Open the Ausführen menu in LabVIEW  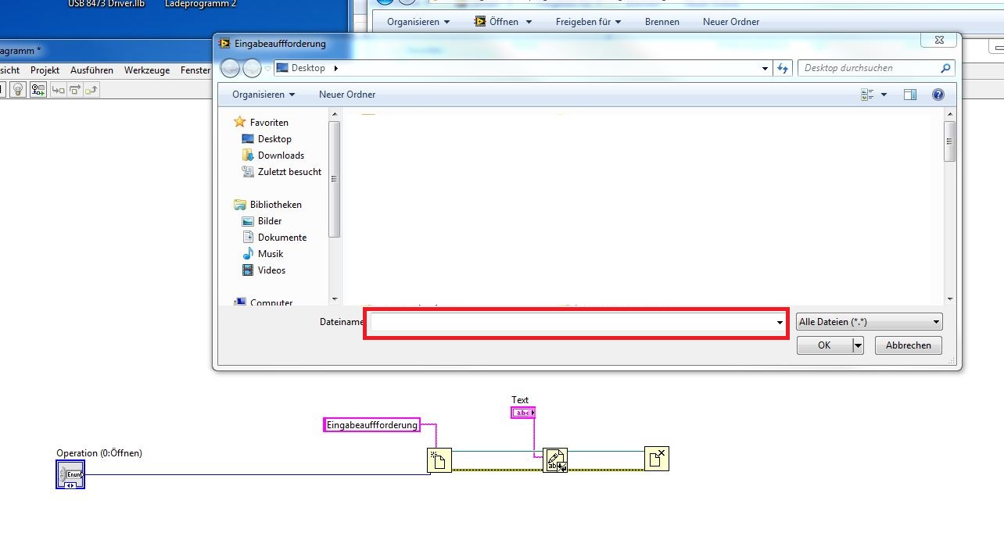coord(91,70)
